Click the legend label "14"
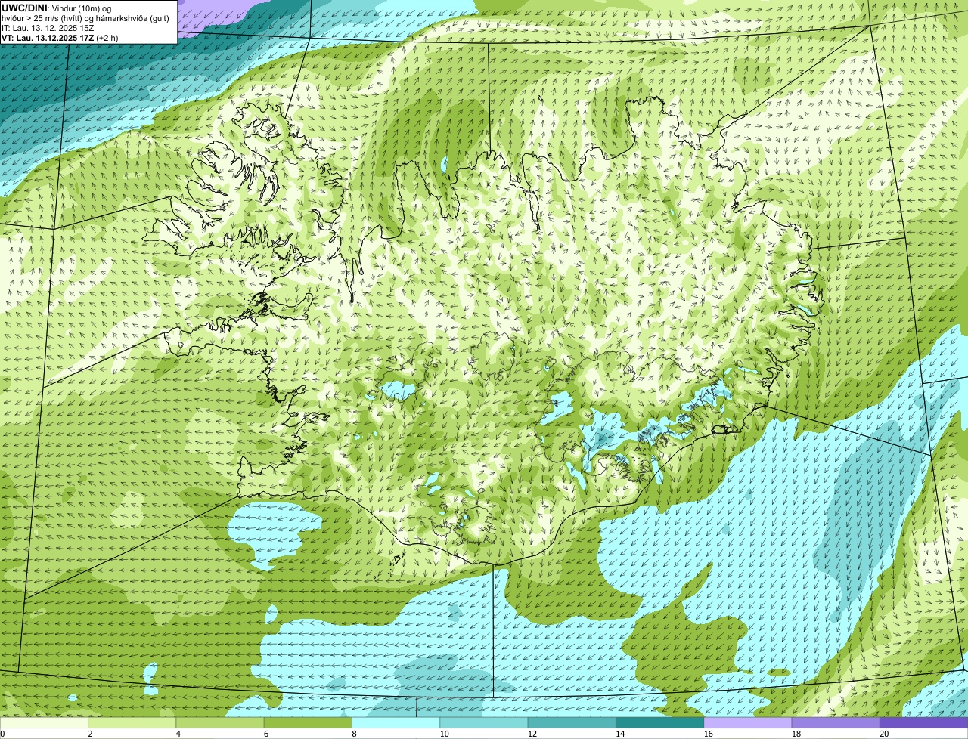 coord(619,734)
